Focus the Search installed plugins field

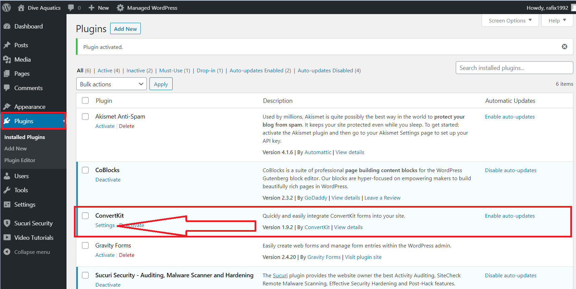pos(514,68)
